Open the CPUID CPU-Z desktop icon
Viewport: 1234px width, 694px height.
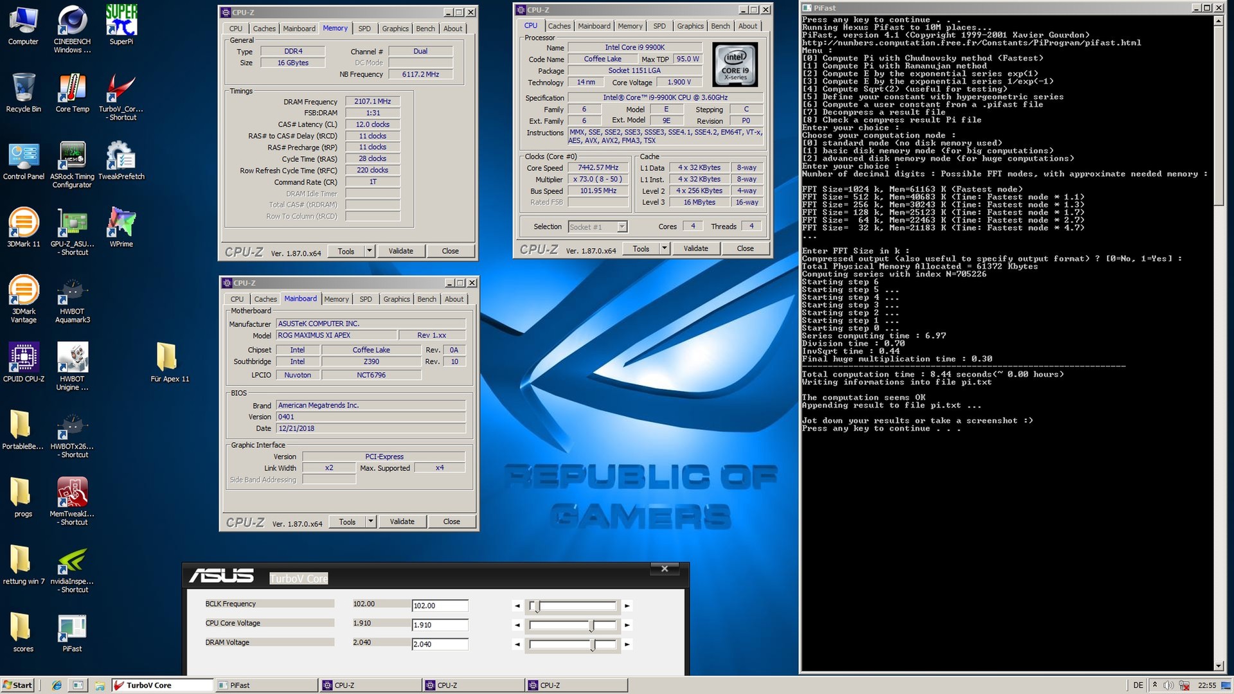coord(23,363)
